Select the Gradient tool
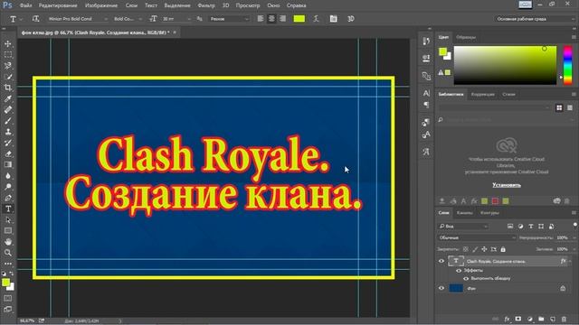This screenshot has width=579, height=325. point(8,164)
